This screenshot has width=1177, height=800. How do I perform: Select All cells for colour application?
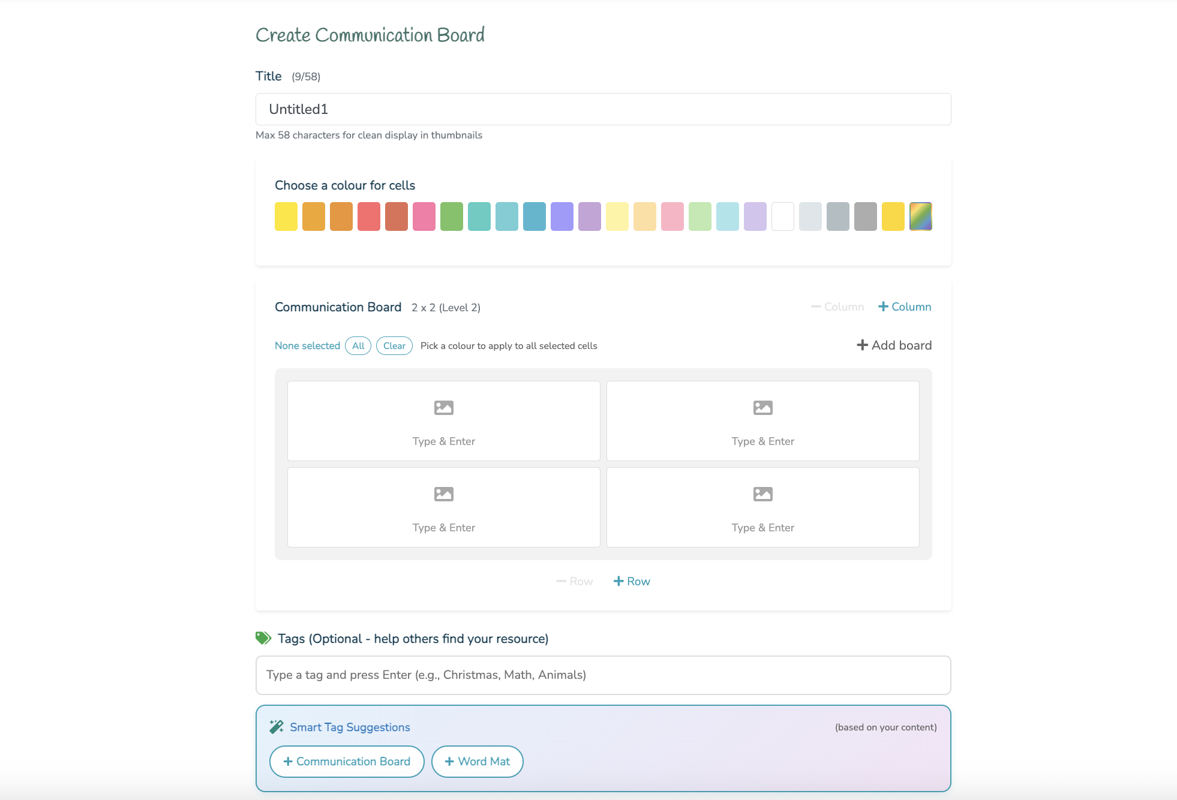358,345
